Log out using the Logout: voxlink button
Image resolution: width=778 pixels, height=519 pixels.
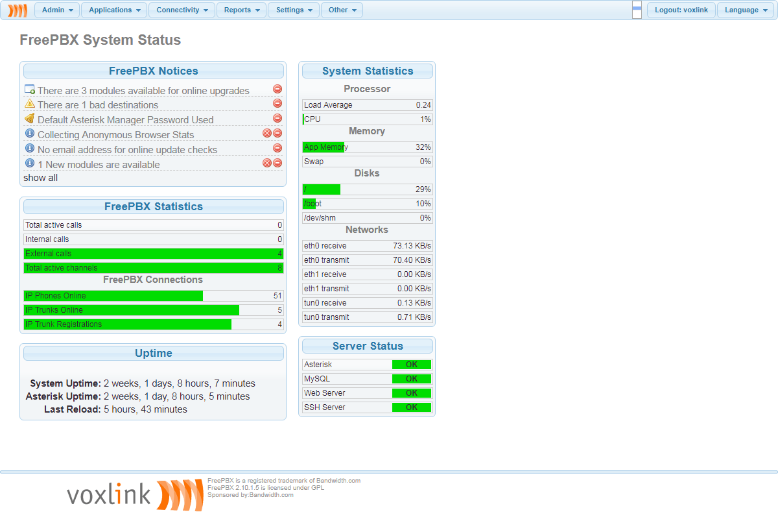[681, 10]
